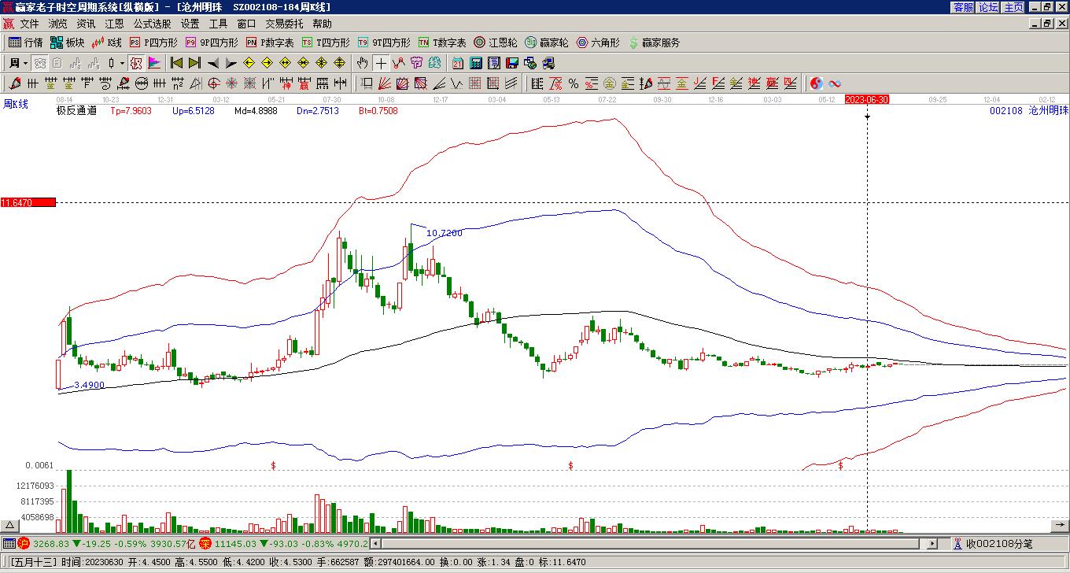The image size is (1070, 573).
Task: Click the 极反通道 indicator name
Action: (76, 111)
